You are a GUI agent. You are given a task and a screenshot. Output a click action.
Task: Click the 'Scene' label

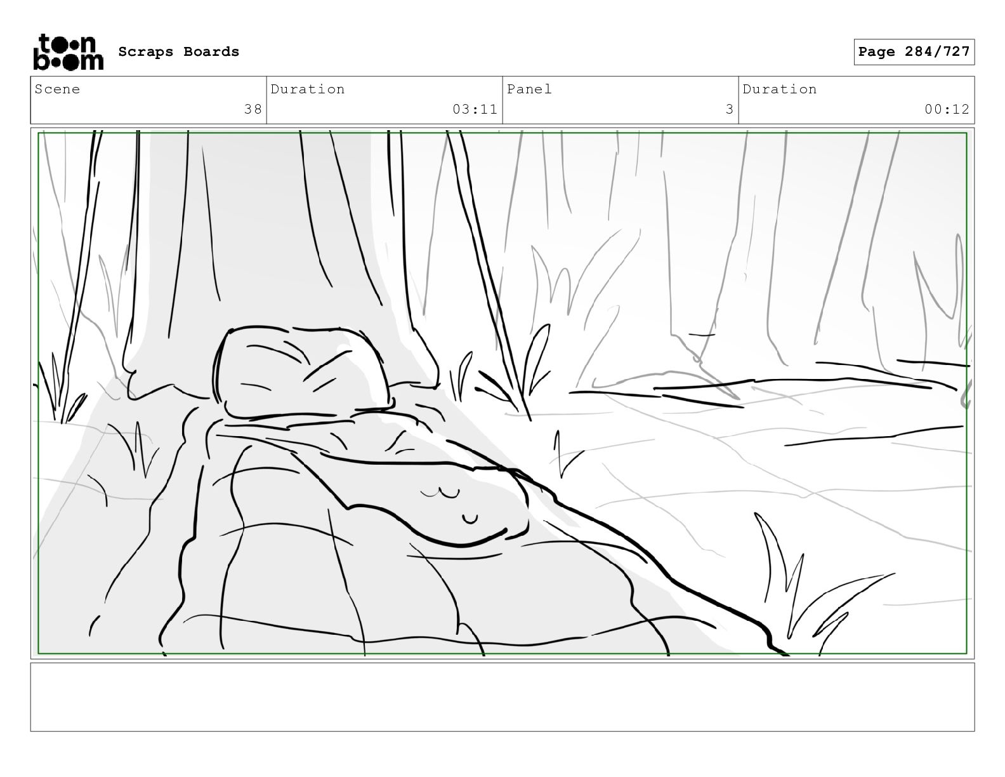click(x=58, y=90)
